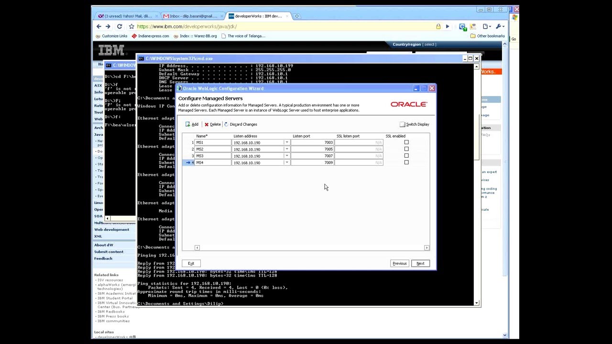Viewport: 612px width, 344px height.
Task: Go forward in browser history
Action: click(108, 26)
